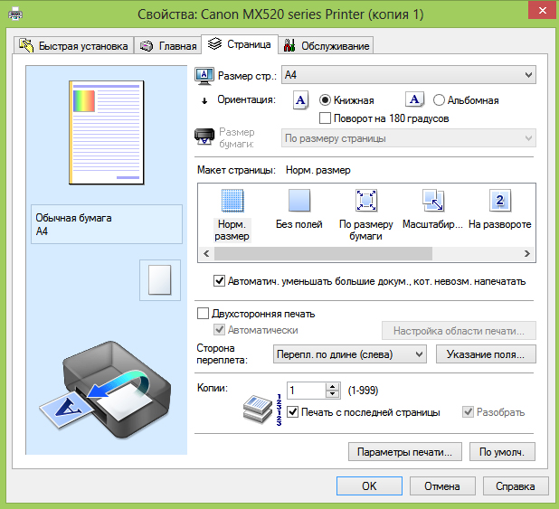Click the Quick Setup tab icon
The image size is (559, 509).
[26, 45]
